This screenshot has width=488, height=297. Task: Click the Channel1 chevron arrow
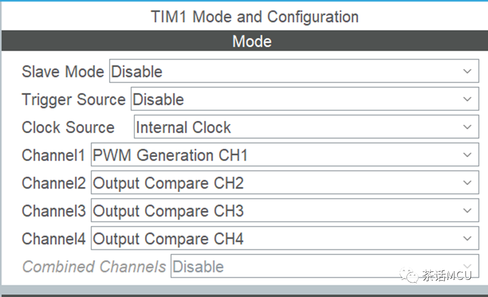pyautogui.click(x=467, y=154)
